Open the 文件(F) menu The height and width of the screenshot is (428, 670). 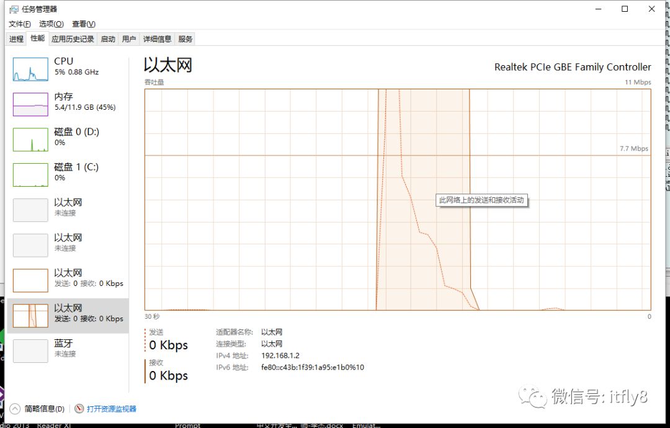(x=20, y=24)
